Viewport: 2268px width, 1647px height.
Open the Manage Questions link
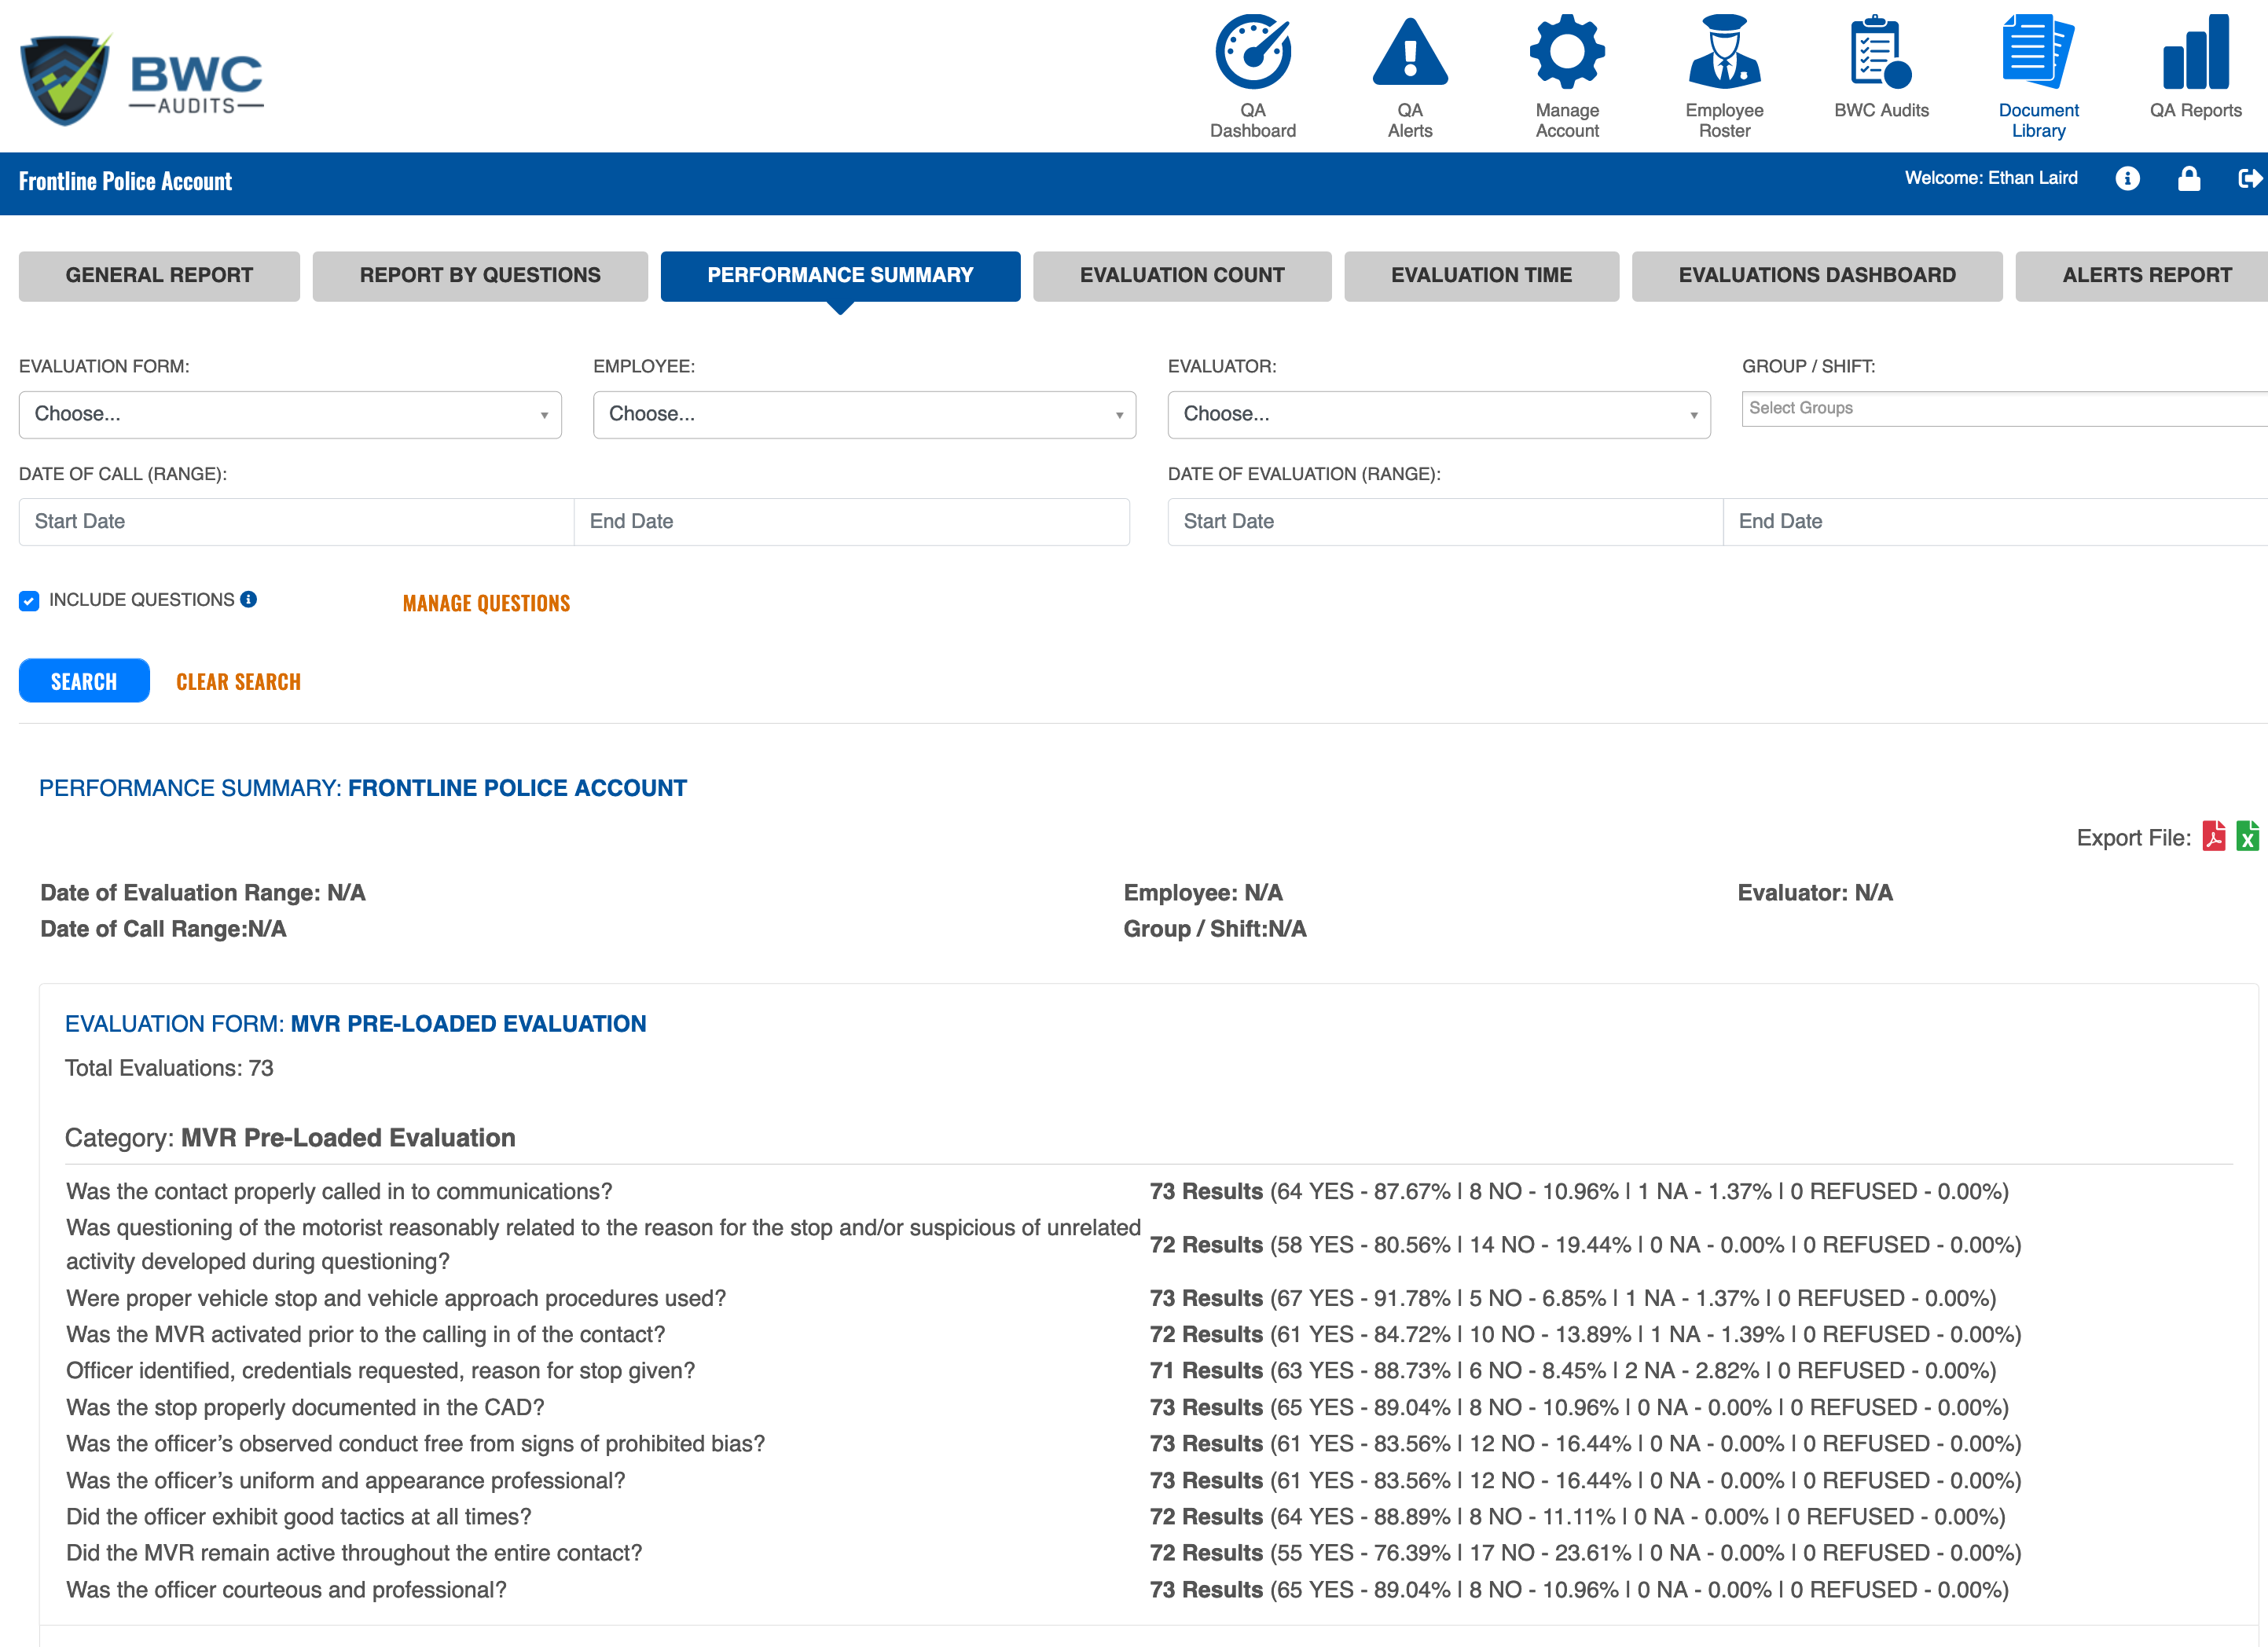[486, 603]
